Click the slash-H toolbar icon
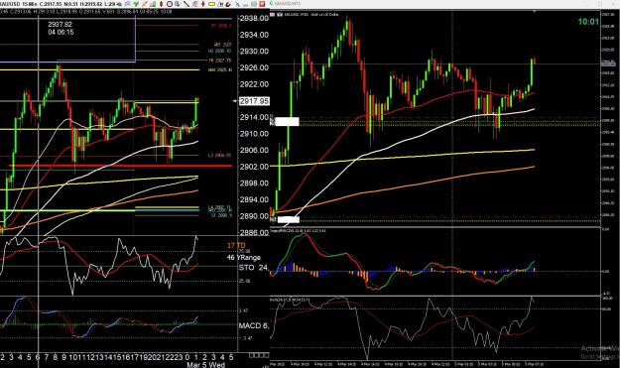 (x=220, y=4)
